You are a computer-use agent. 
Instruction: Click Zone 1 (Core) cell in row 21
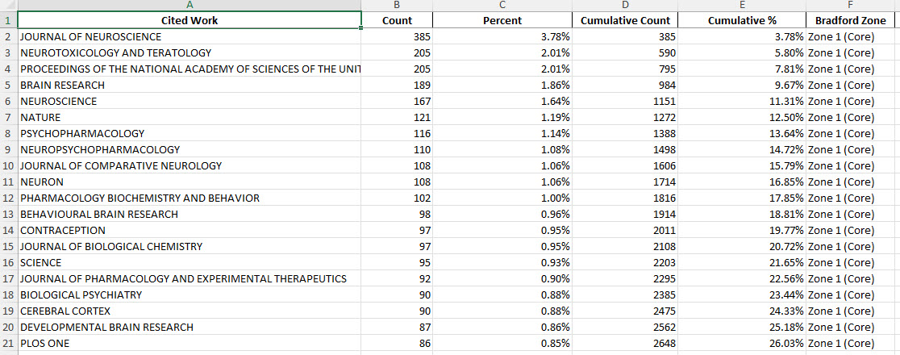(x=850, y=344)
